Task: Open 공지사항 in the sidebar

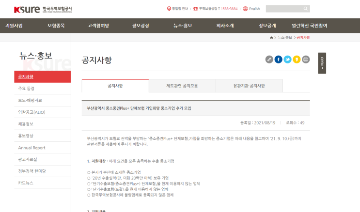Action: click(x=43, y=76)
